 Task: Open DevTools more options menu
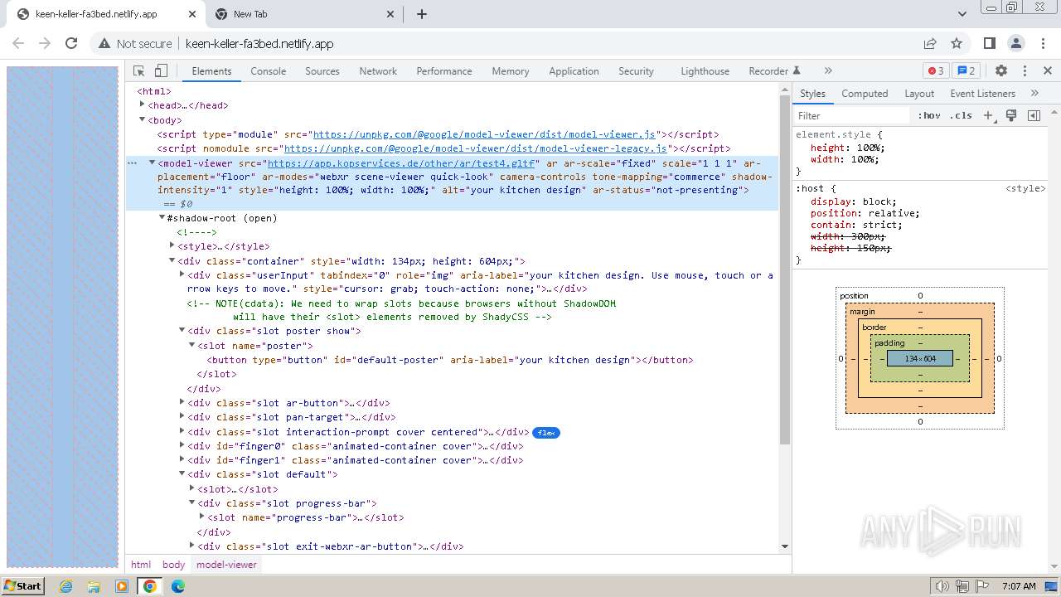point(1025,71)
